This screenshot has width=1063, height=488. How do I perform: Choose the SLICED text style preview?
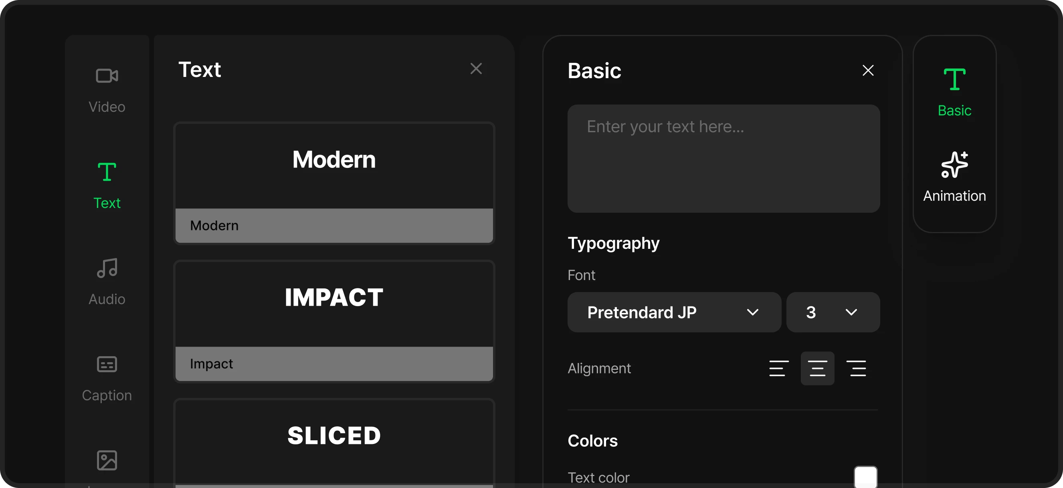pyautogui.click(x=334, y=442)
